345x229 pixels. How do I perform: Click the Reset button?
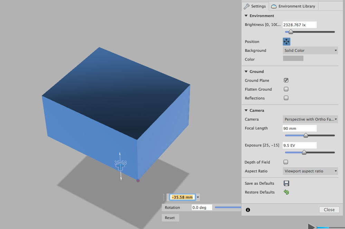pos(170,218)
